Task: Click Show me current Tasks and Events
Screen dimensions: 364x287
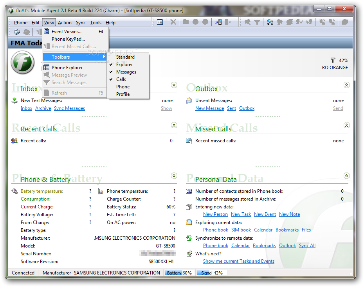Action: coord(239,261)
